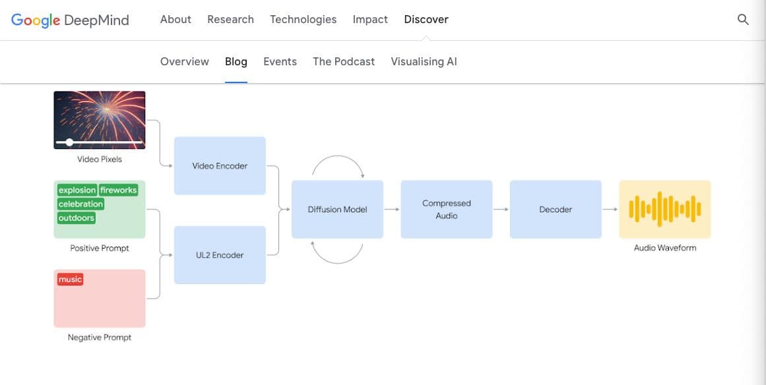Click the Diffusion Model block
The image size is (766, 385).
pos(337,210)
